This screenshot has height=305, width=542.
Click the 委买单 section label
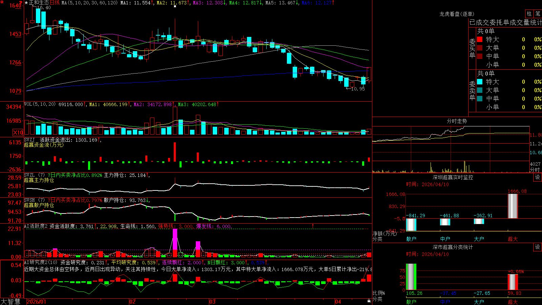pyautogui.click(x=472, y=48)
